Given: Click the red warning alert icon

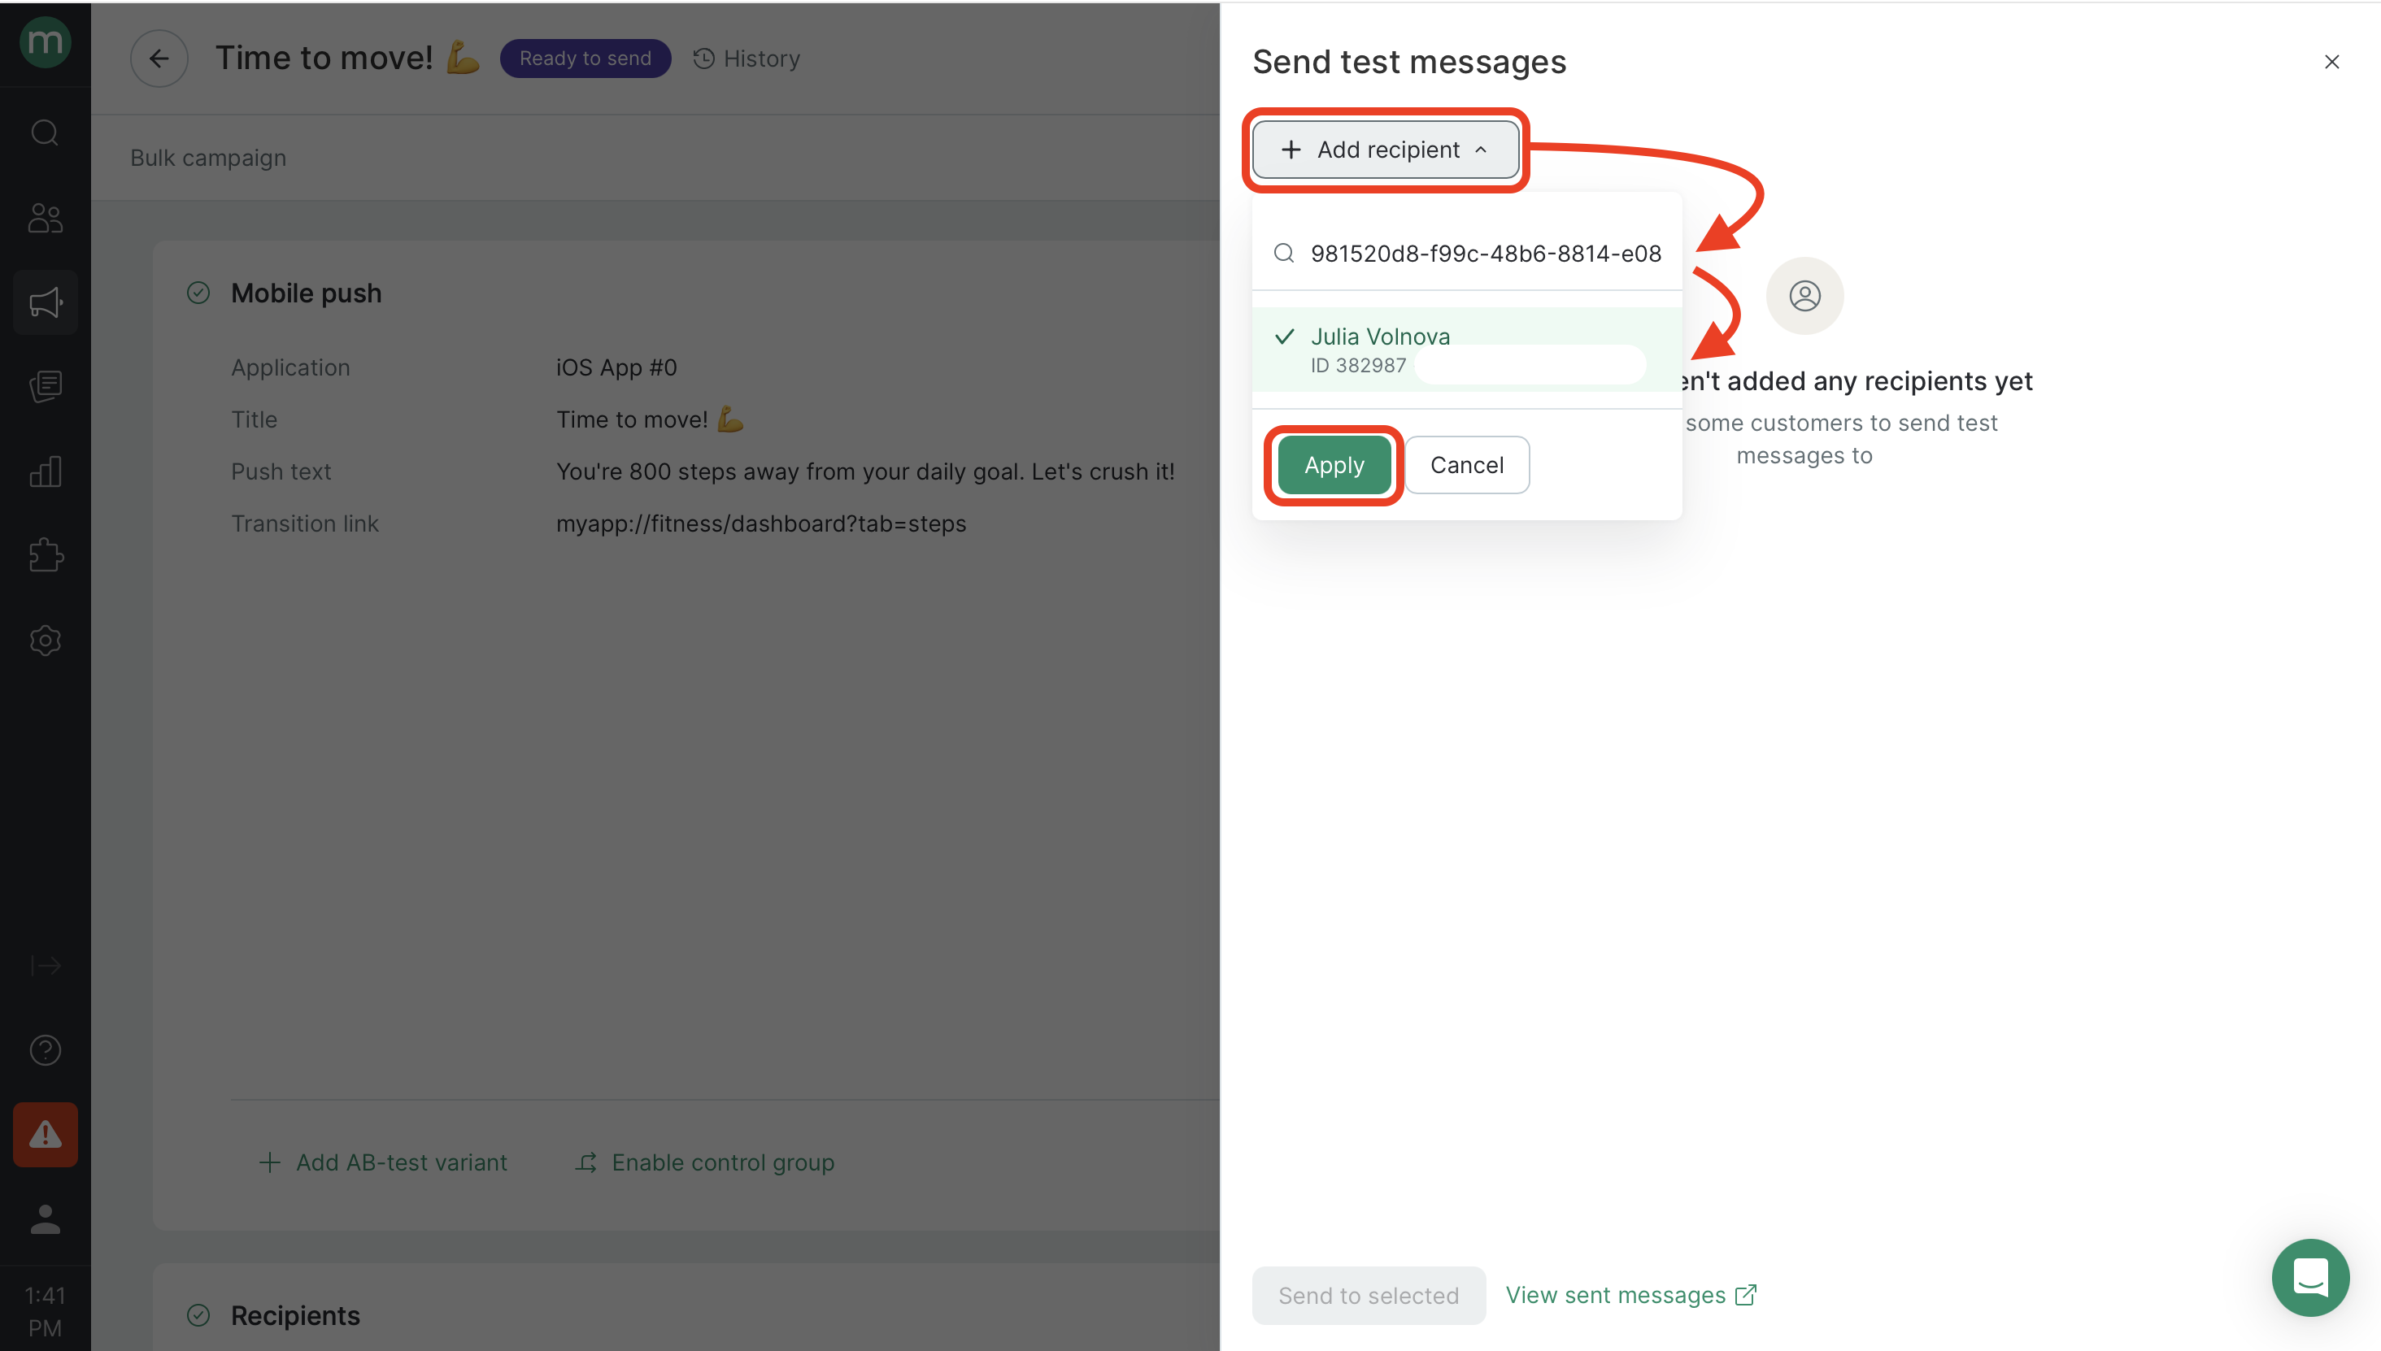Looking at the screenshot, I should coord(45,1134).
